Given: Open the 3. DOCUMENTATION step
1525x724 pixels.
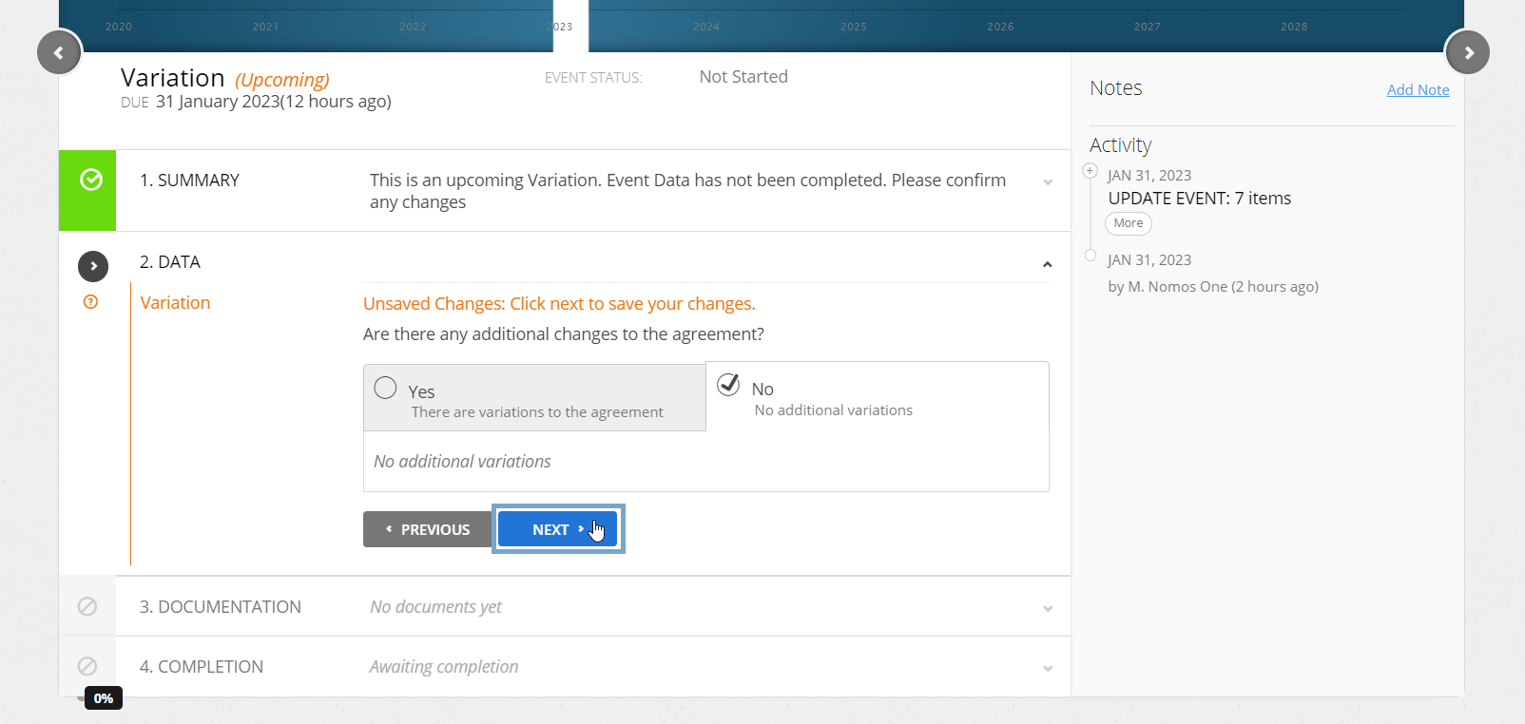Looking at the screenshot, I should (x=221, y=607).
